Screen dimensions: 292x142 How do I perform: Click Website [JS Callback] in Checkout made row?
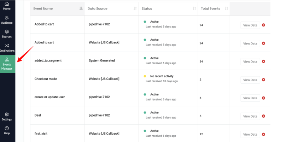[104, 79]
